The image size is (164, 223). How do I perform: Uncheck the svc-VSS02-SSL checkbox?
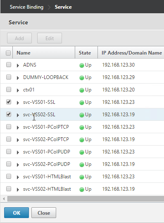click(x=9, y=114)
